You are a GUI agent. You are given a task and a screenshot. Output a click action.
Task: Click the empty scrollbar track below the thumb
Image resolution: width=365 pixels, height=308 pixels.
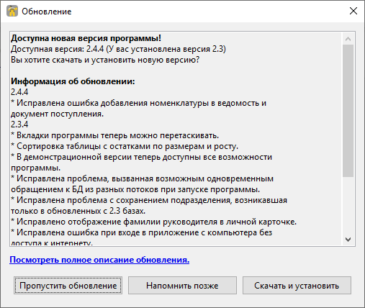(x=348, y=205)
